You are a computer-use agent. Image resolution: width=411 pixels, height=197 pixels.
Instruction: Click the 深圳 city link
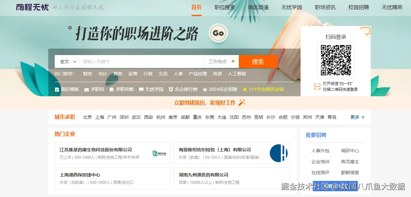[x=124, y=117]
